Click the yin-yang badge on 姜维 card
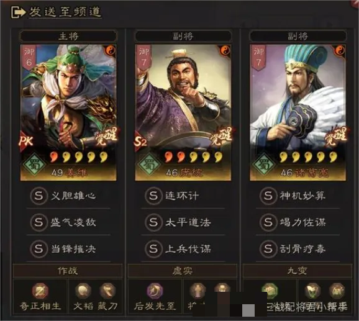 click(x=111, y=51)
